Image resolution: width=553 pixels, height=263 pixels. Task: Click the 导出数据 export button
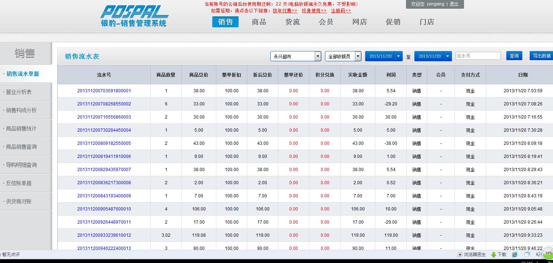(542, 56)
